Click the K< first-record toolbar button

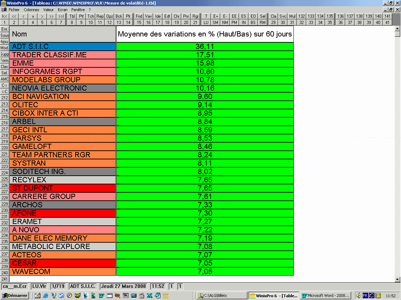pyautogui.click(x=5, y=16)
